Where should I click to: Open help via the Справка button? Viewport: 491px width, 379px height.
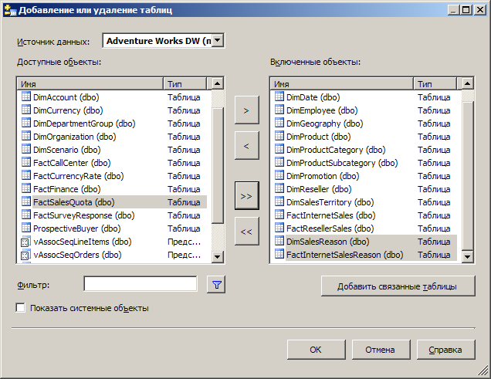pyautogui.click(x=445, y=349)
